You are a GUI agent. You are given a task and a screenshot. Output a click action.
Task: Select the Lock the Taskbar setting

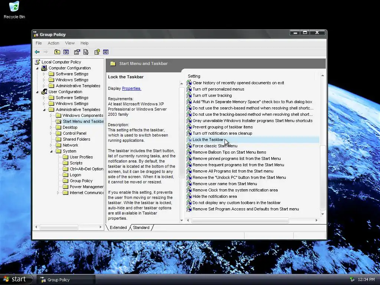pos(252,140)
